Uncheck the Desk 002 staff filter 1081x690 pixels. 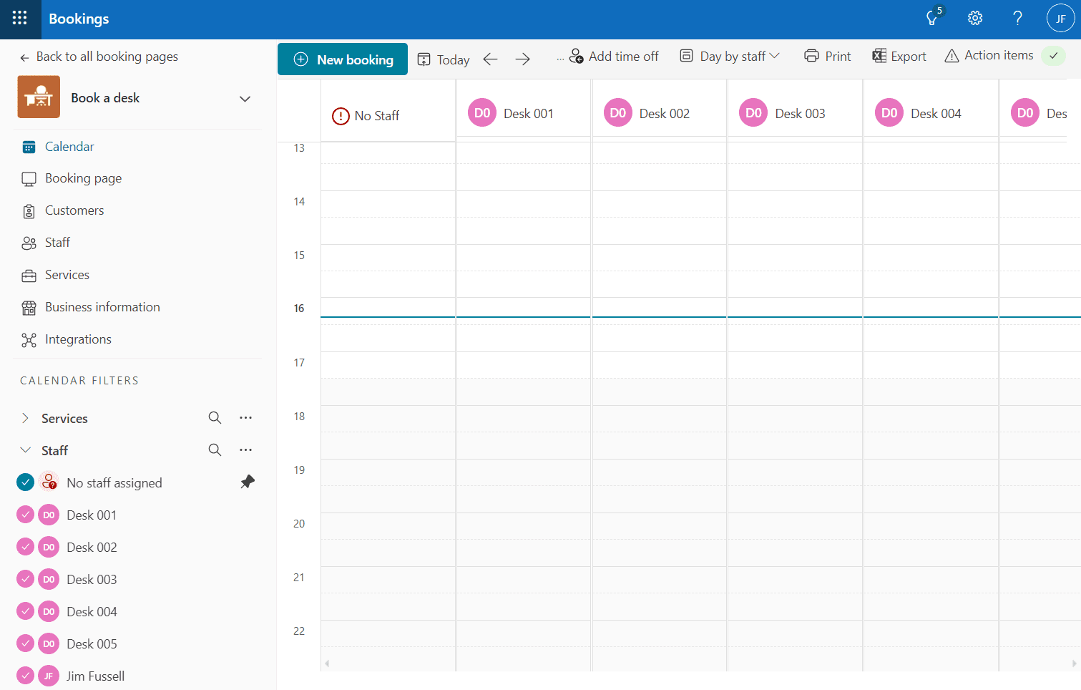[x=24, y=546]
